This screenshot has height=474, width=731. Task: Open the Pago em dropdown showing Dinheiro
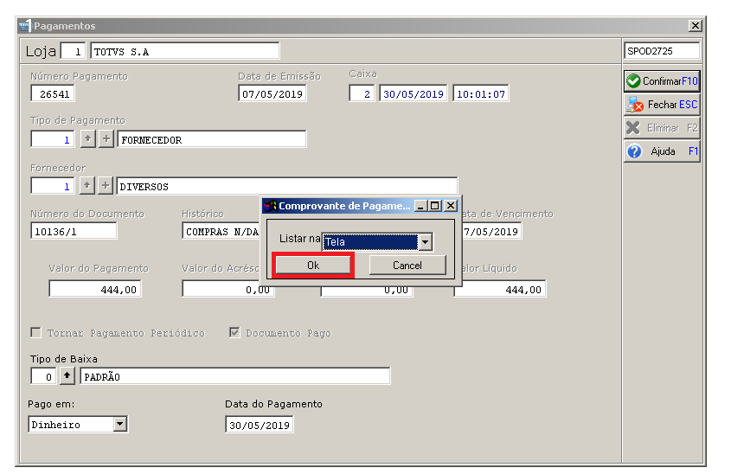point(119,424)
